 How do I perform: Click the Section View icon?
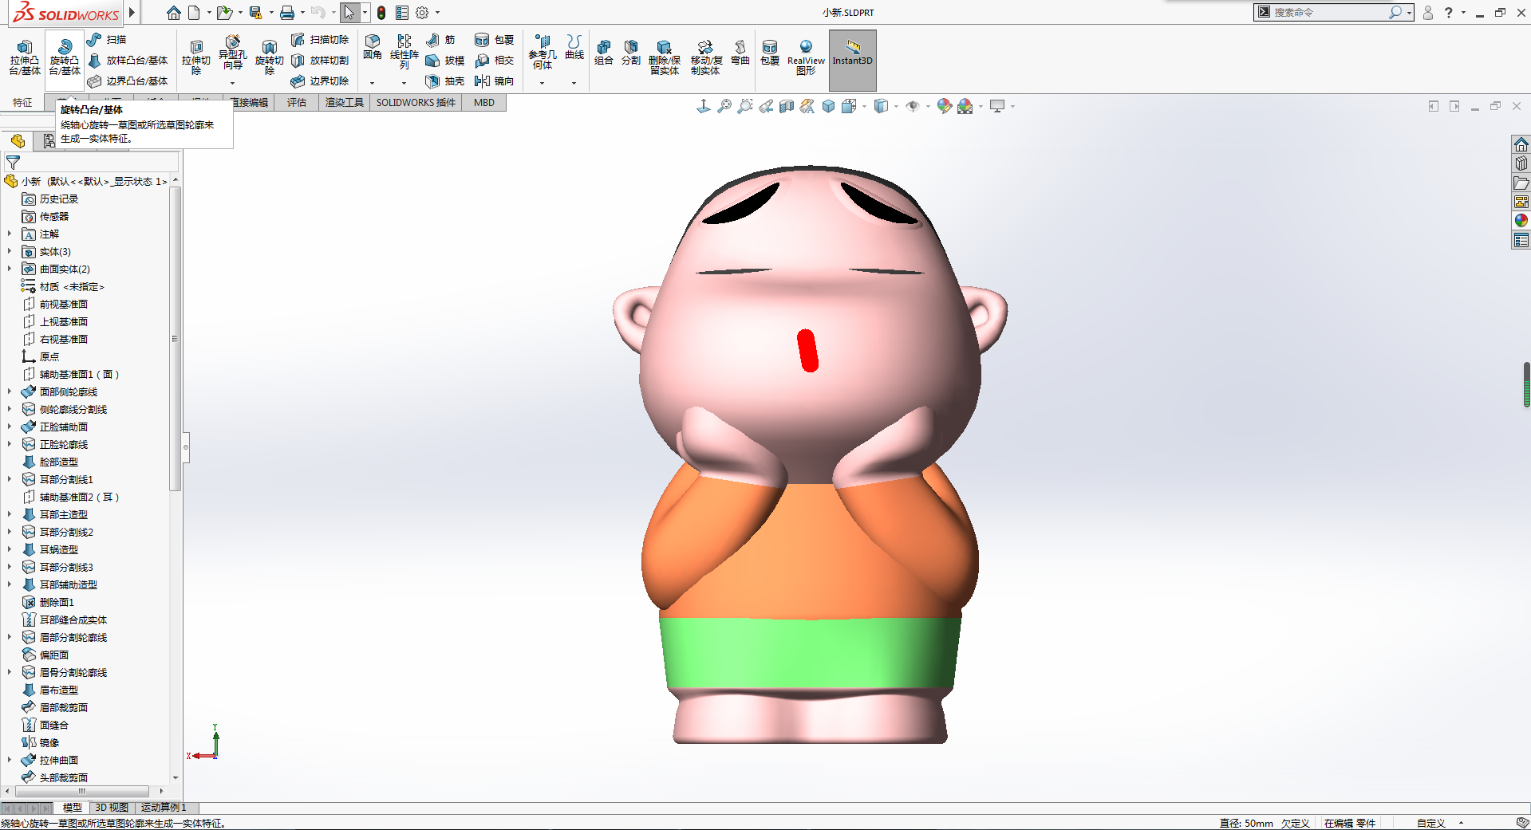tap(787, 106)
